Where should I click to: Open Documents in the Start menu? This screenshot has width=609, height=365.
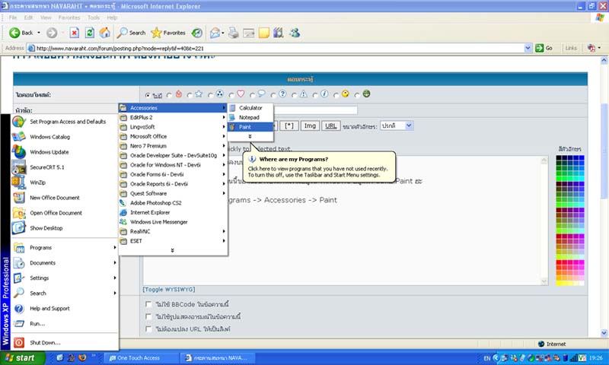(65, 262)
